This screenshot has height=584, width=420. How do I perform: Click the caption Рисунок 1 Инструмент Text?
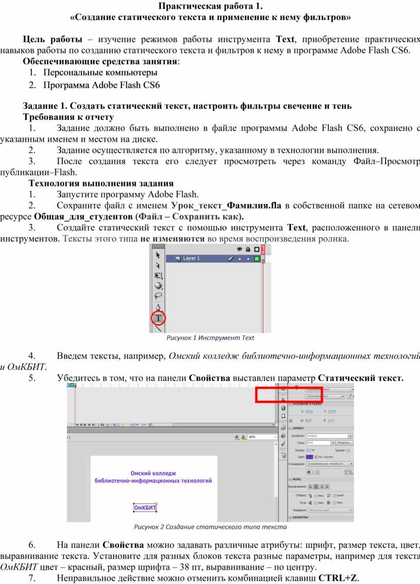click(210, 338)
